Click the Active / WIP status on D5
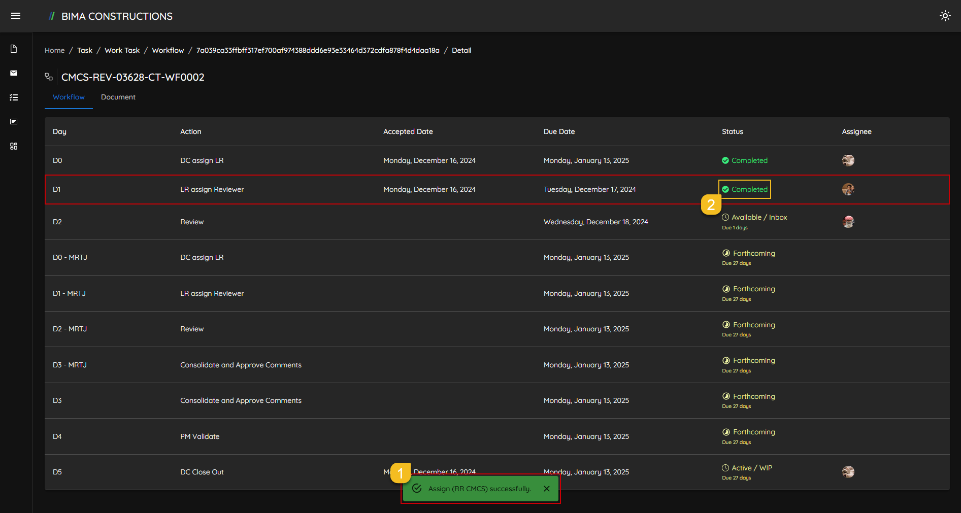The width and height of the screenshot is (961, 513). (751, 468)
